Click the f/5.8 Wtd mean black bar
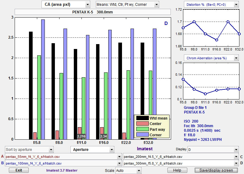 point(31,85)
